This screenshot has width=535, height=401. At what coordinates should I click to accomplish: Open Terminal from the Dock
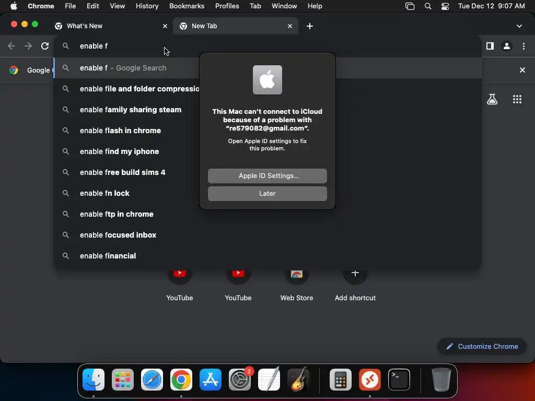click(x=399, y=380)
